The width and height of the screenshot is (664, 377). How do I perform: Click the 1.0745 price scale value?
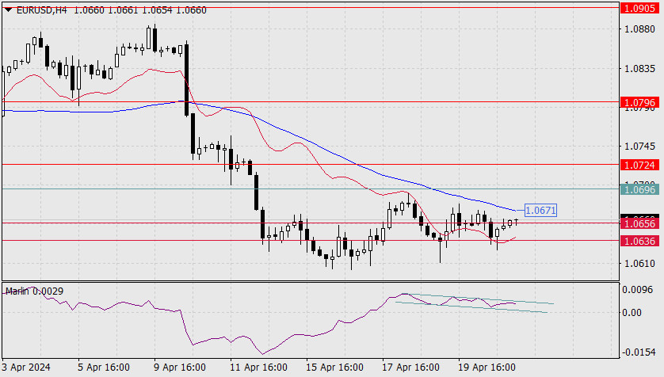[639, 146]
